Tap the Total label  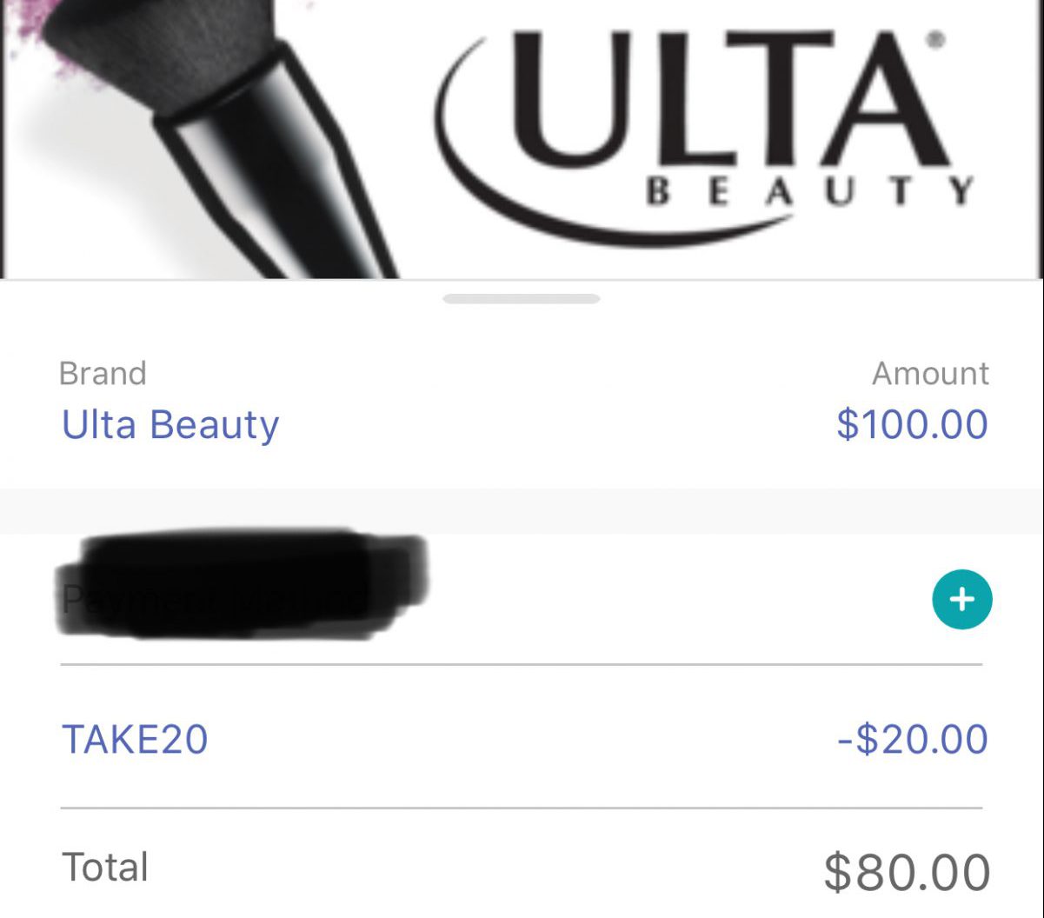pyautogui.click(x=105, y=868)
